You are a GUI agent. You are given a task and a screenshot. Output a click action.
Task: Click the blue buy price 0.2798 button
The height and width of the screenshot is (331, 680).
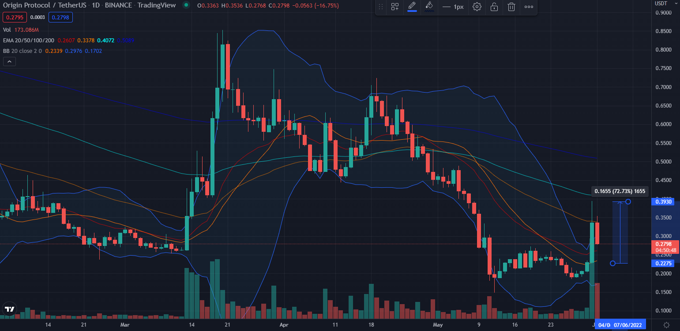(60, 17)
